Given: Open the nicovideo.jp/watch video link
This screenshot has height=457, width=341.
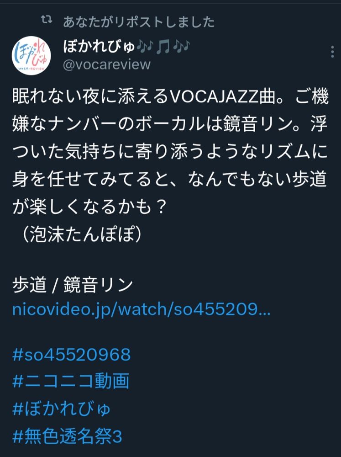Looking at the screenshot, I should click(141, 309).
